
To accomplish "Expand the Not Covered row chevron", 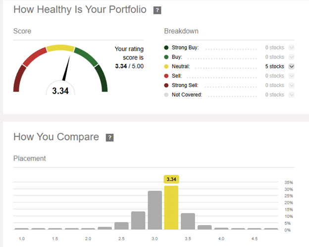I will (291, 95).
